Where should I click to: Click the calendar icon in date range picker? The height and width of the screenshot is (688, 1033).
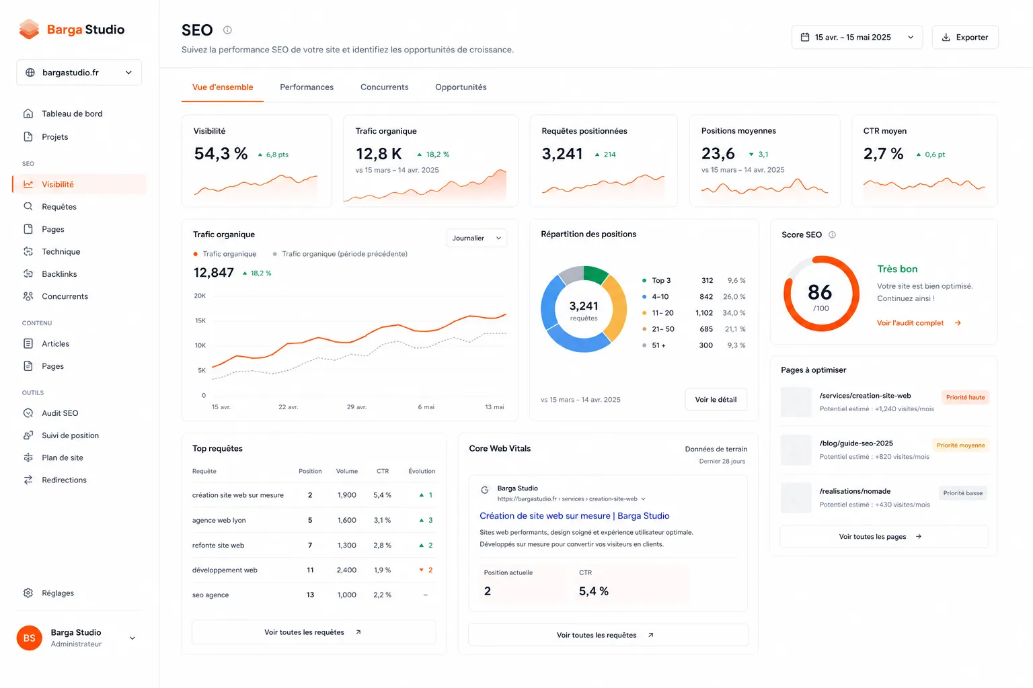tap(805, 37)
